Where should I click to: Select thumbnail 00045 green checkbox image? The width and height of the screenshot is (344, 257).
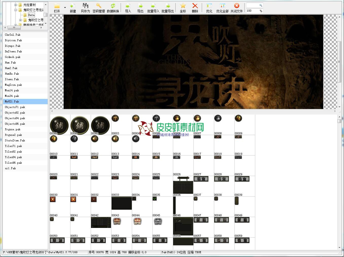click(155, 199)
